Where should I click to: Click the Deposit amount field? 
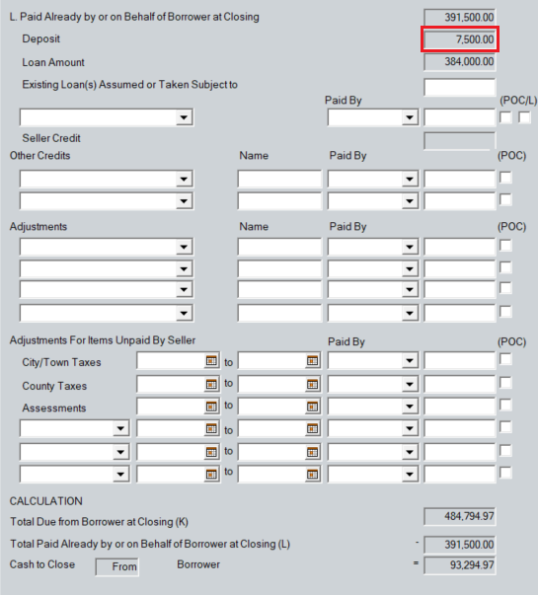pyautogui.click(x=459, y=39)
